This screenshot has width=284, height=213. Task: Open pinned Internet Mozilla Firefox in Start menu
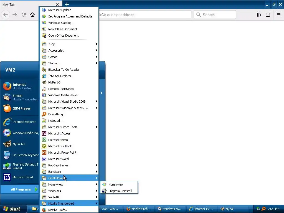coord(20,86)
